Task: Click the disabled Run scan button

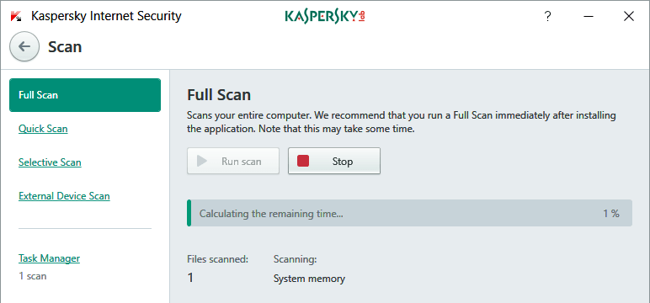Action: [233, 161]
